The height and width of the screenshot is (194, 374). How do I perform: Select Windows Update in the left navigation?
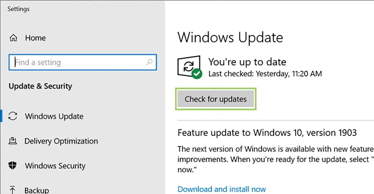(54, 116)
